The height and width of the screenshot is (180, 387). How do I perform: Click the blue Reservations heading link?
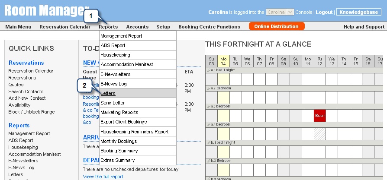tap(26, 63)
